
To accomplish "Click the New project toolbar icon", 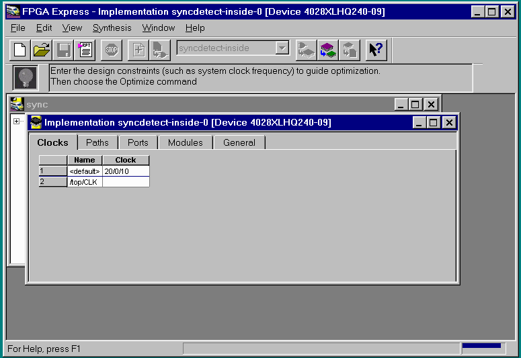I will click(x=20, y=49).
